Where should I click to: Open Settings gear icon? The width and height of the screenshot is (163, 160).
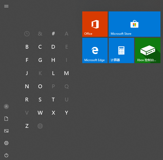6,143
